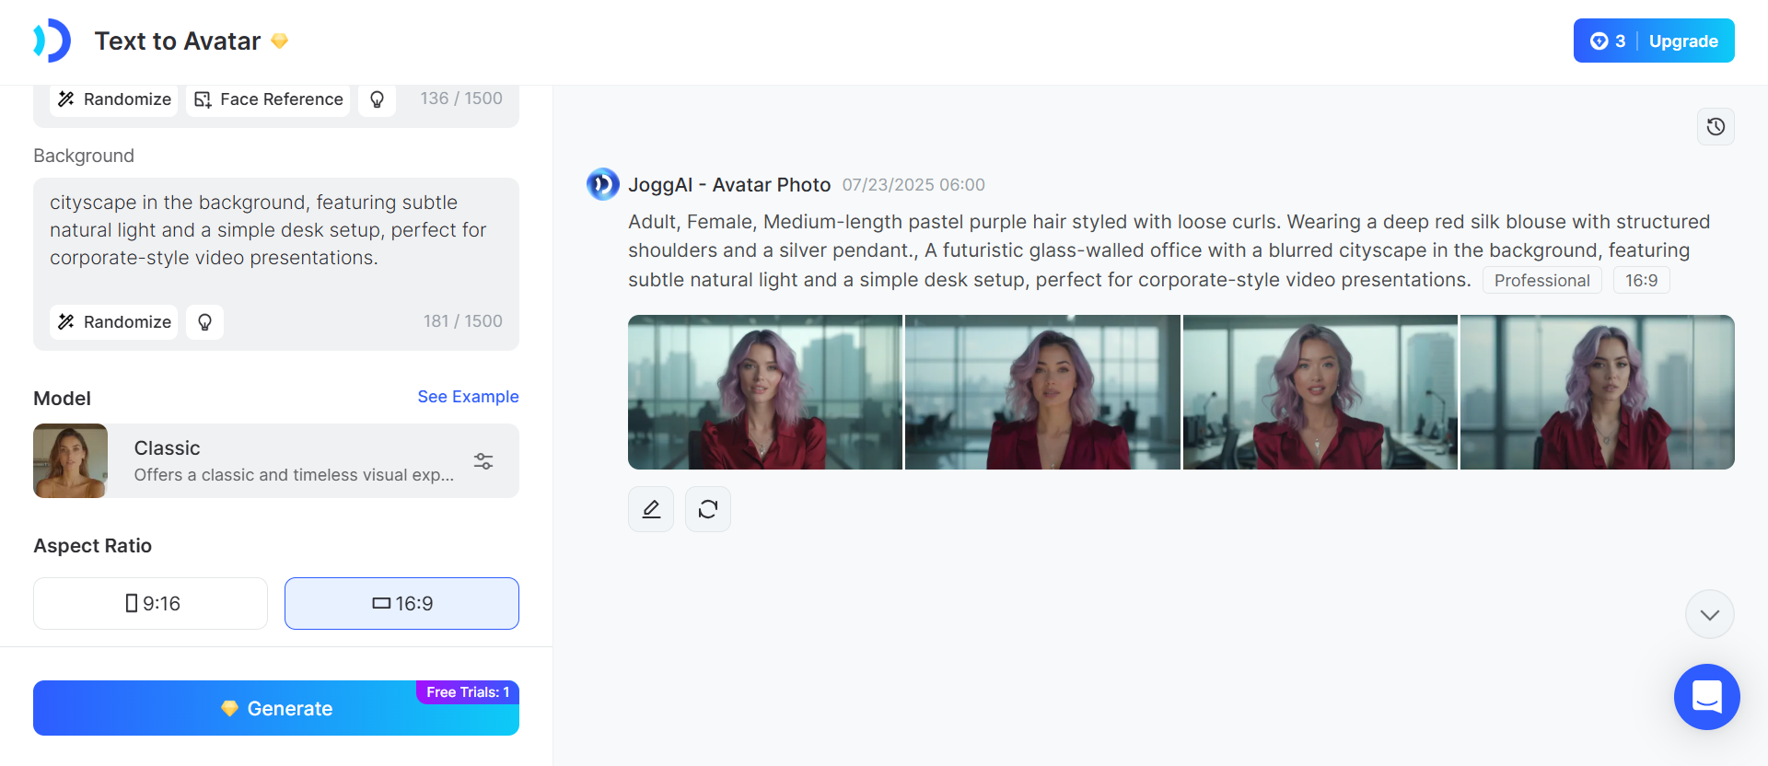Open the See Example link

coord(468,397)
